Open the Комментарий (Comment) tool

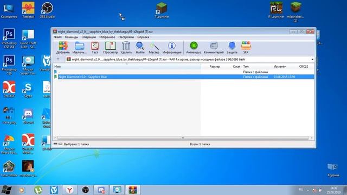pyautogui.click(x=214, y=48)
